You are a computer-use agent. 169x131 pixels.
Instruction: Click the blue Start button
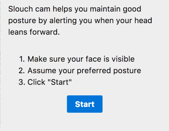point(84,104)
